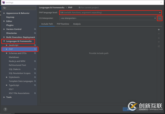Click the CLI Interpreter browse ellipsis button
Viewport: 165px width, 114px height.
[160, 18]
